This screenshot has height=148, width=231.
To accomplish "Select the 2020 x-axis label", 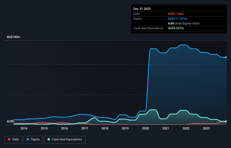I will [x=145, y=128].
